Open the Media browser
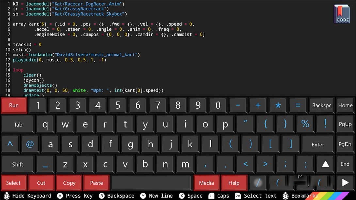The height and width of the screenshot is (200, 356). click(206, 183)
